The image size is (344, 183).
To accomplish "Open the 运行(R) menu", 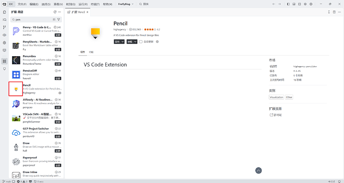I will 83,4.
